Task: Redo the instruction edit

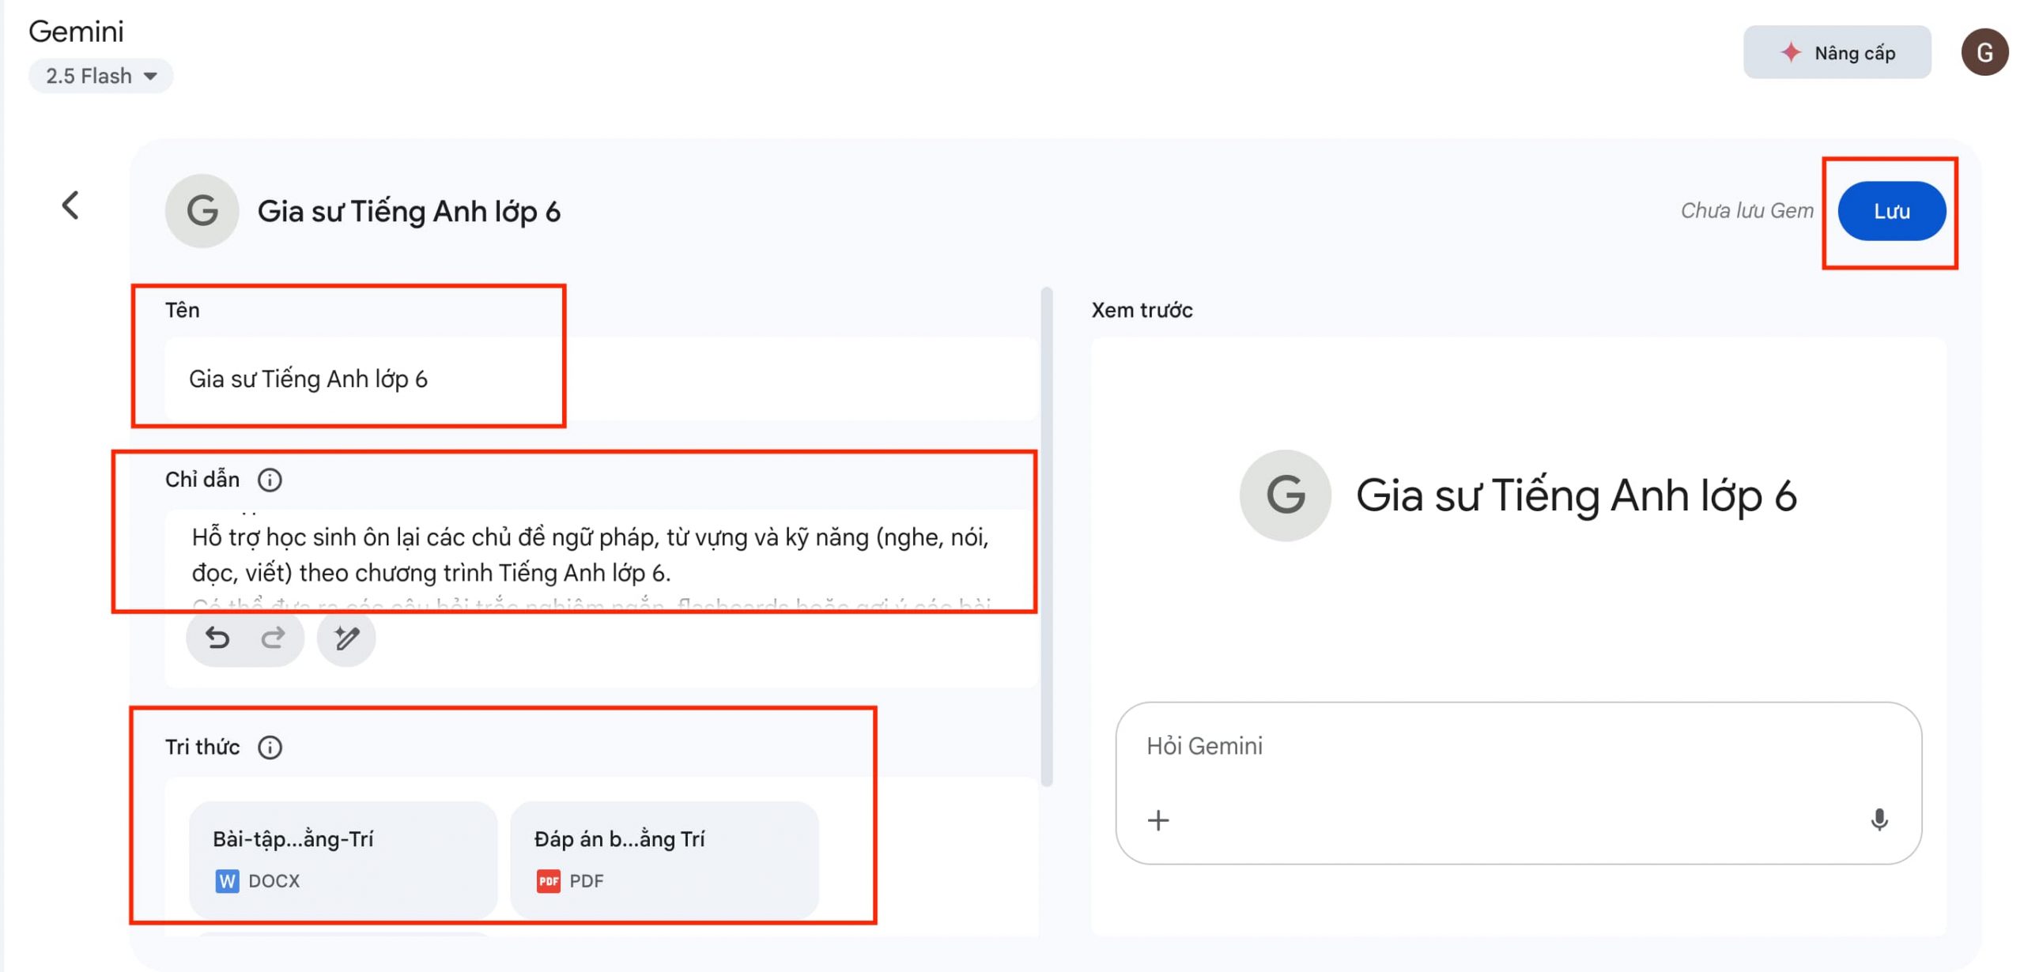Action: click(x=273, y=638)
